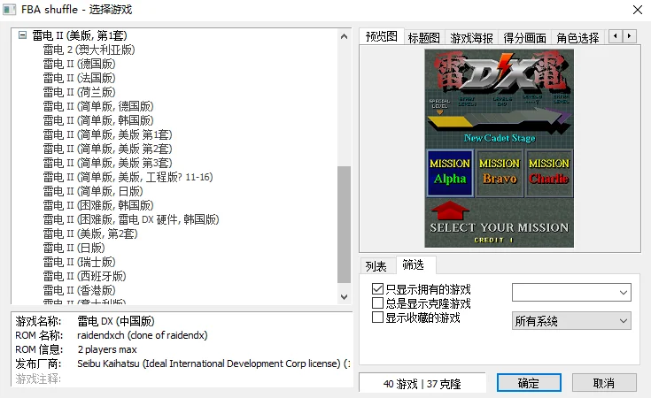Confirm with the 确定 button
Viewport: 651px width, 398px height.
[x=529, y=383]
